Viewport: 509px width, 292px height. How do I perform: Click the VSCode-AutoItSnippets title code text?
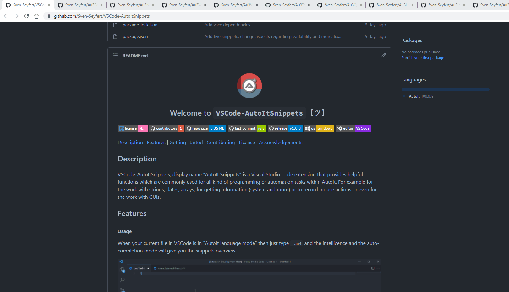click(x=259, y=113)
